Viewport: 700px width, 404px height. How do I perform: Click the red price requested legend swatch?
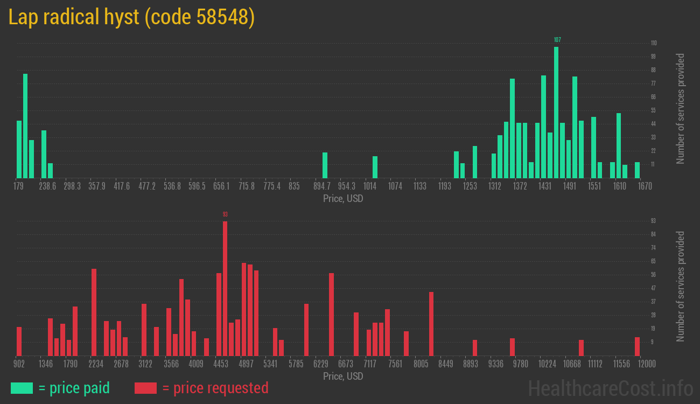[145, 388]
